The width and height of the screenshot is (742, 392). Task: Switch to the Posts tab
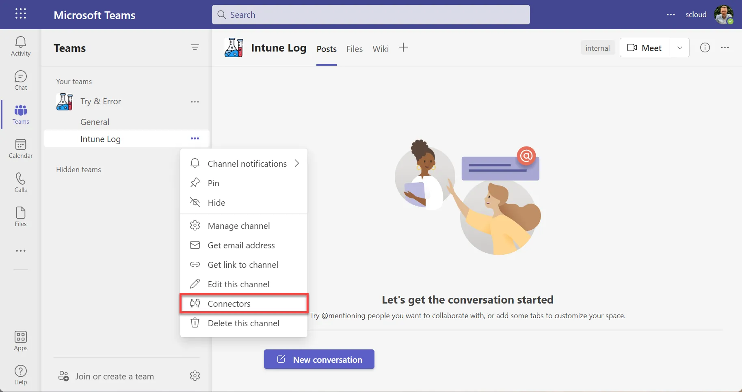[327, 49]
